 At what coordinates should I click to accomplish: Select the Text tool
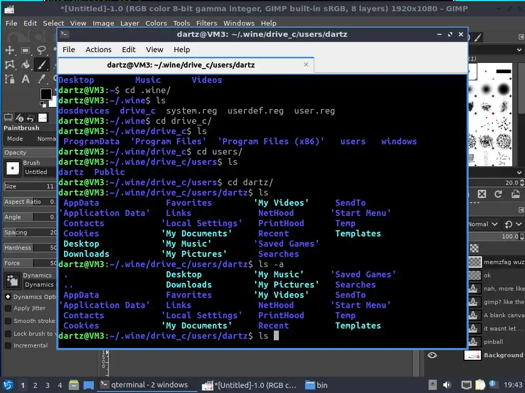[x=25, y=79]
